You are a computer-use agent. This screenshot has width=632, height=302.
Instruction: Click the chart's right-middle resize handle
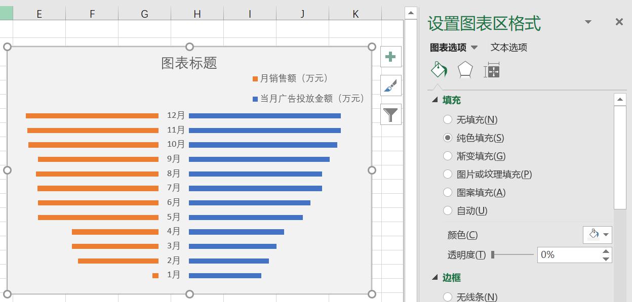pyautogui.click(x=372, y=170)
